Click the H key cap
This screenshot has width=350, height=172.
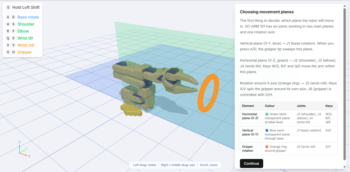[x=14, y=52]
